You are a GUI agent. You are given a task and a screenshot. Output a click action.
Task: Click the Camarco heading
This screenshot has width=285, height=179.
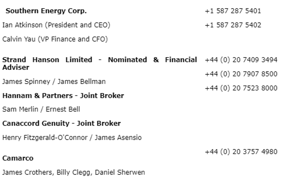point(18,158)
